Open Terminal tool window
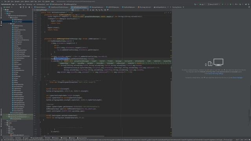This screenshot has height=141, width=251. 64,138
